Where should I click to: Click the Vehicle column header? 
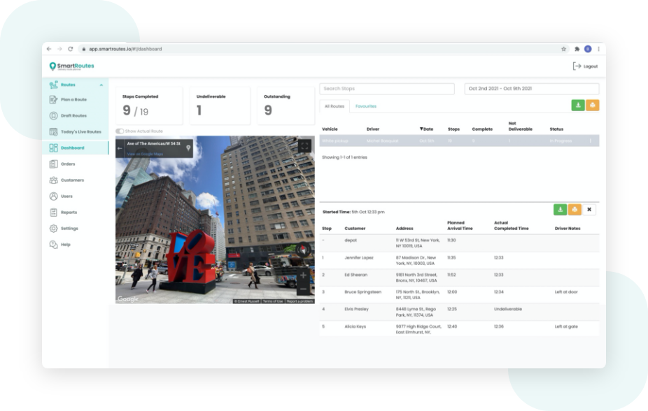click(x=330, y=129)
